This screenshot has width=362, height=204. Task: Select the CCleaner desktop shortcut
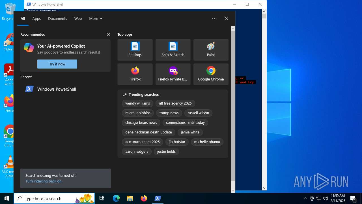[x=8, y=42]
